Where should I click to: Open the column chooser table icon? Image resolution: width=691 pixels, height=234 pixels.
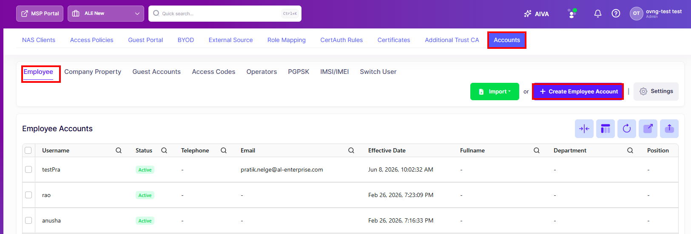(x=605, y=129)
